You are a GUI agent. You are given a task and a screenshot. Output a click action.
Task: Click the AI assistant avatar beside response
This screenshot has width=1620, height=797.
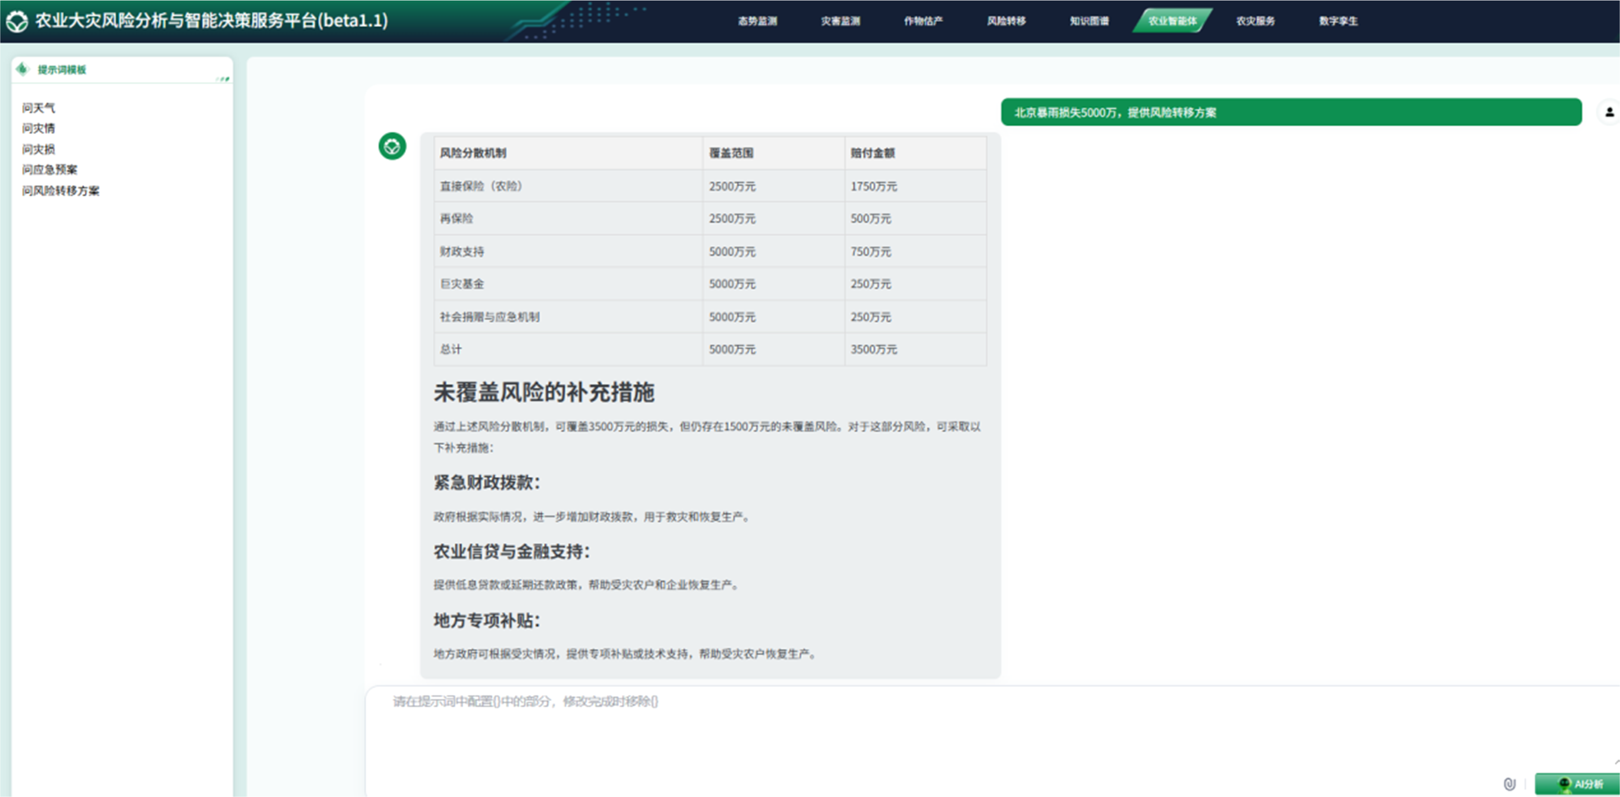(x=392, y=147)
